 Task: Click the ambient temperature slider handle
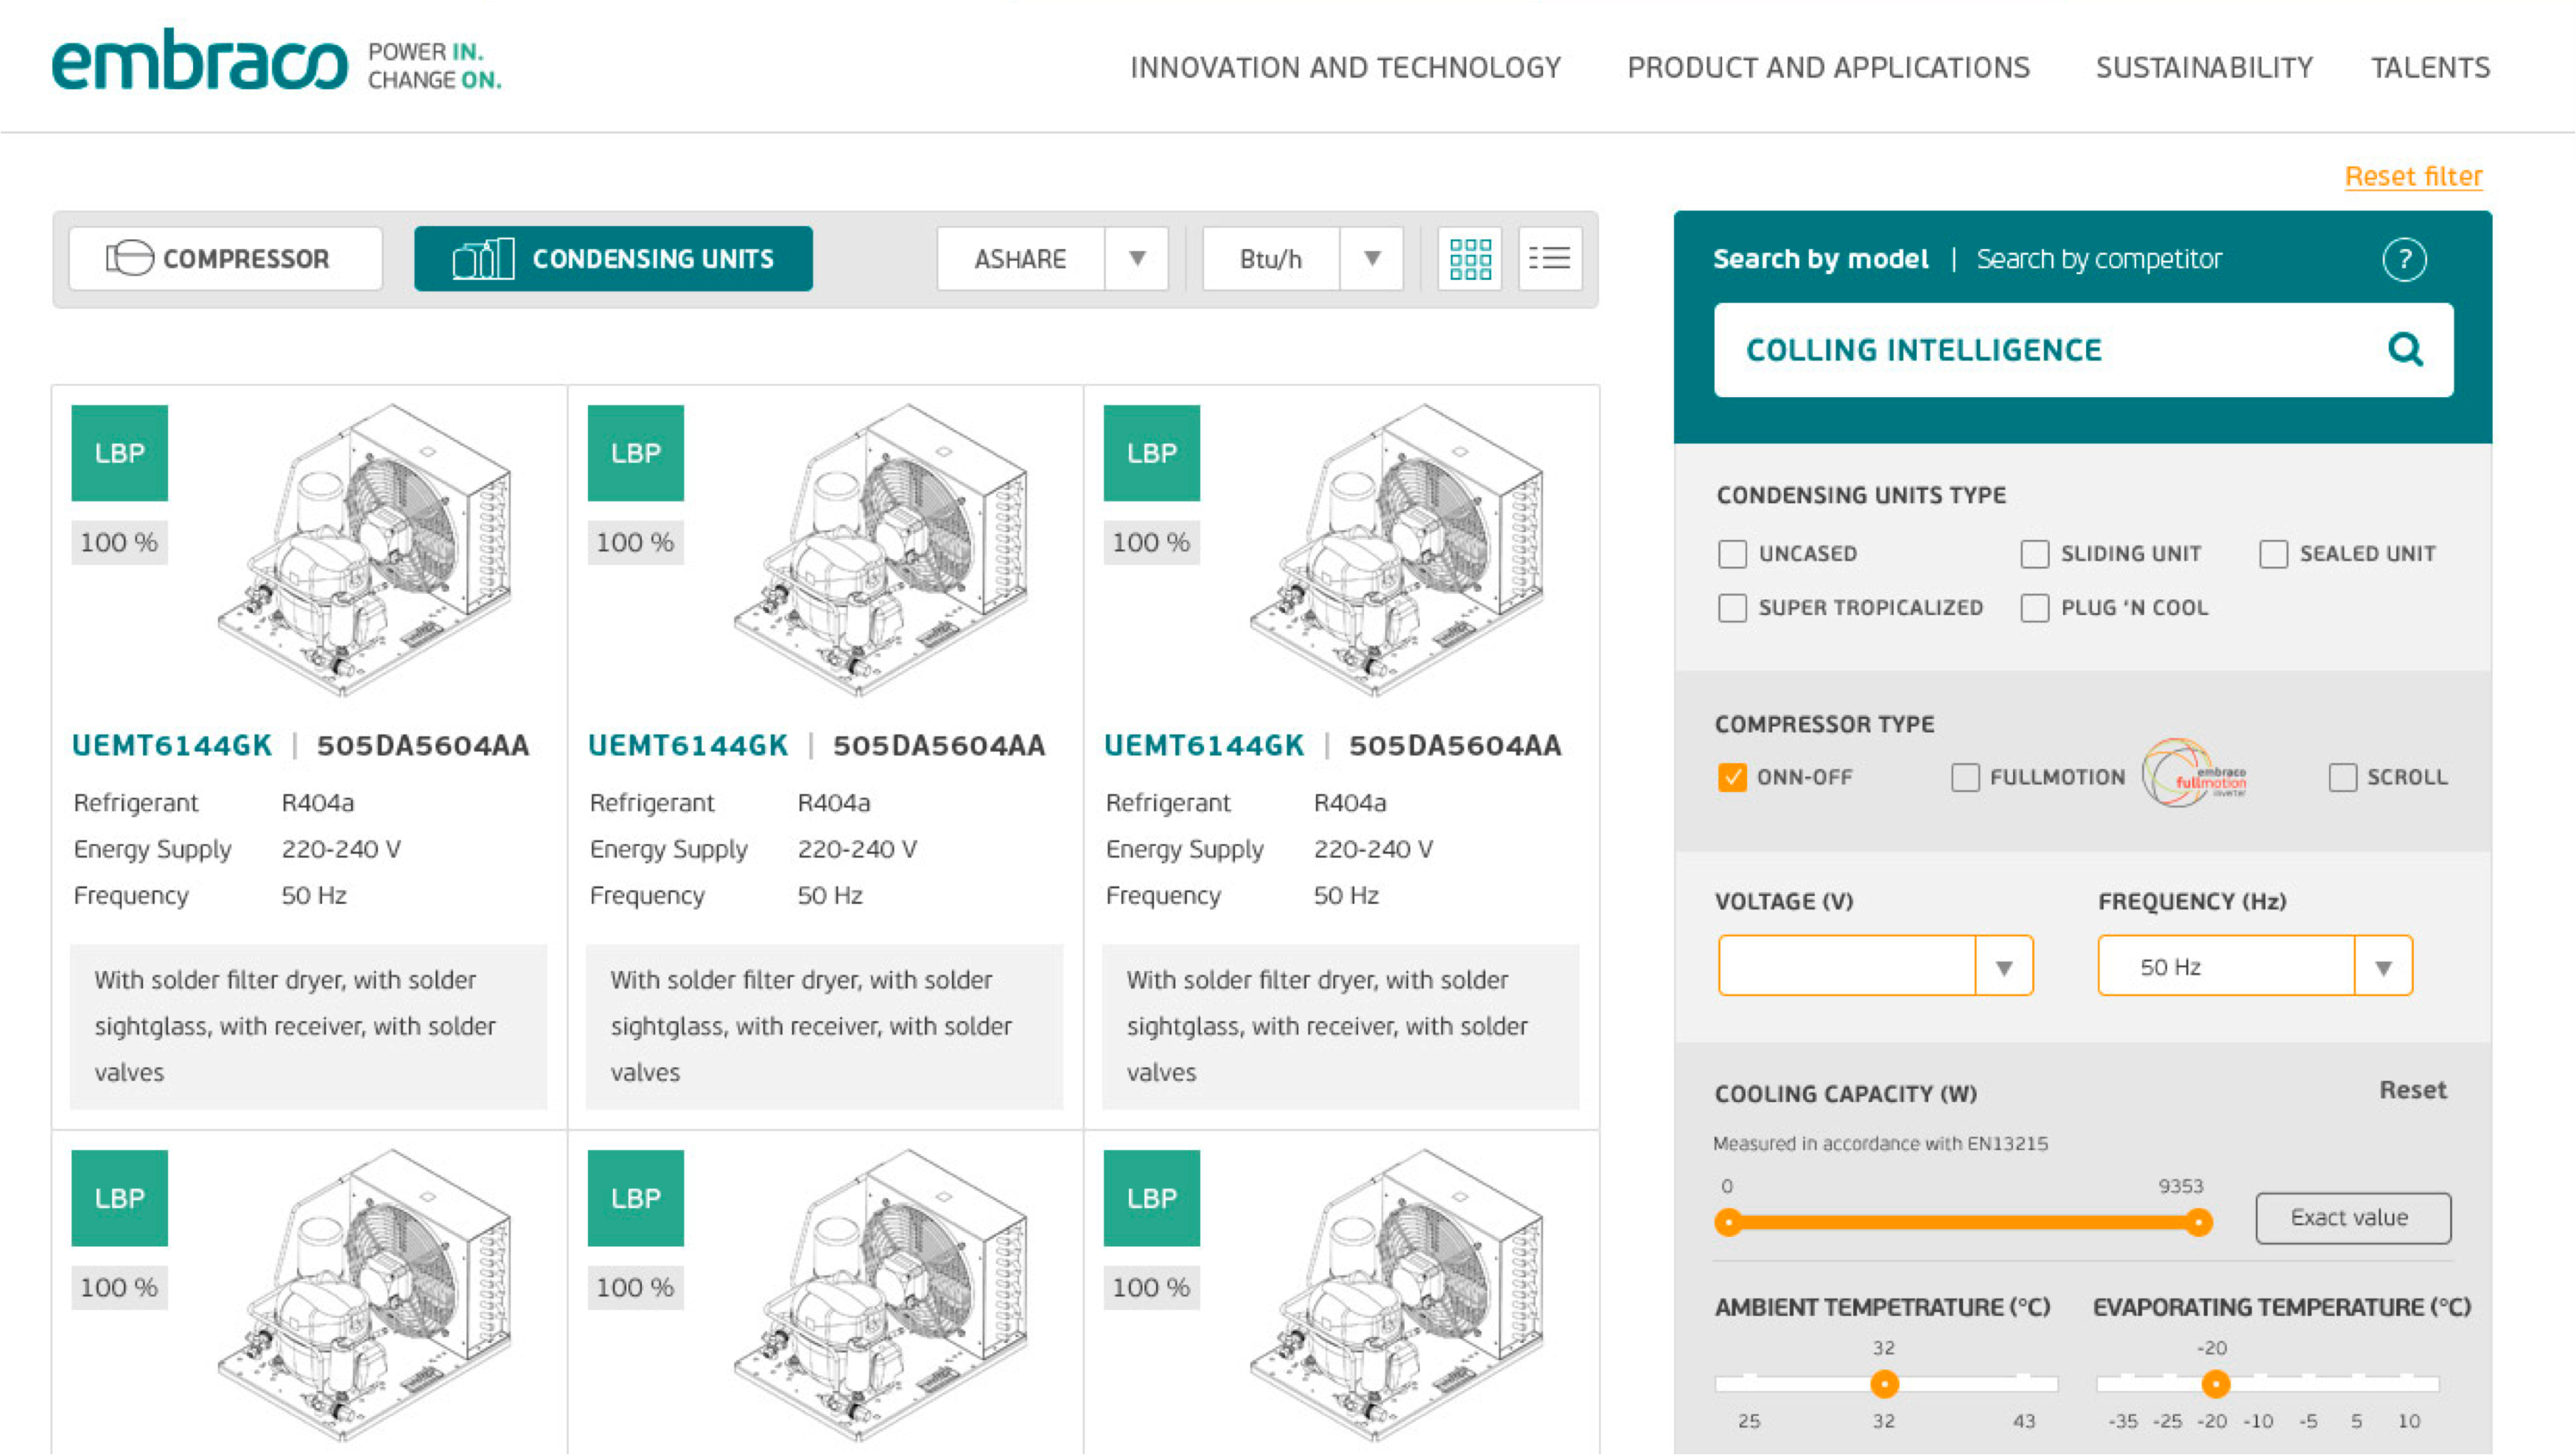[x=1884, y=1384]
